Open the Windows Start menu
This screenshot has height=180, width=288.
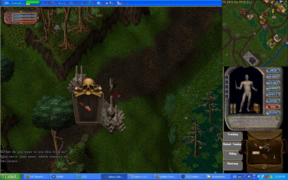[11, 177]
